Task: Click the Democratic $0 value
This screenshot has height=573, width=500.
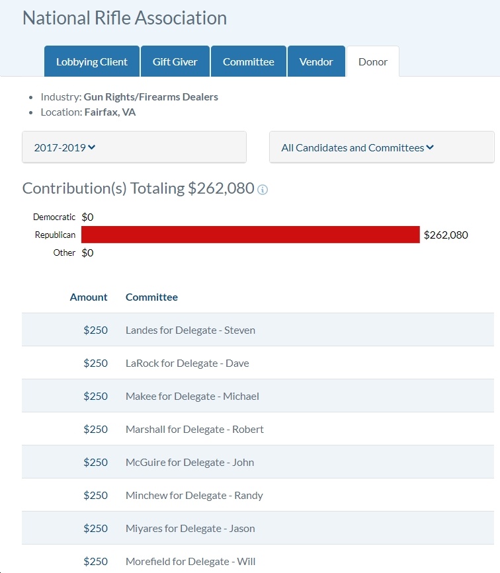Action: [87, 217]
